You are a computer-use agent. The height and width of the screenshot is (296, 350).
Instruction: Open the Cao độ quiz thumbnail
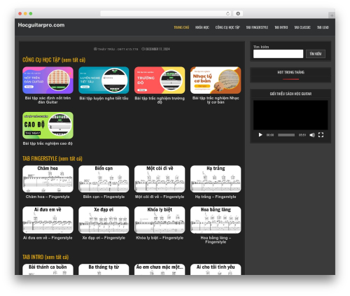(48, 125)
